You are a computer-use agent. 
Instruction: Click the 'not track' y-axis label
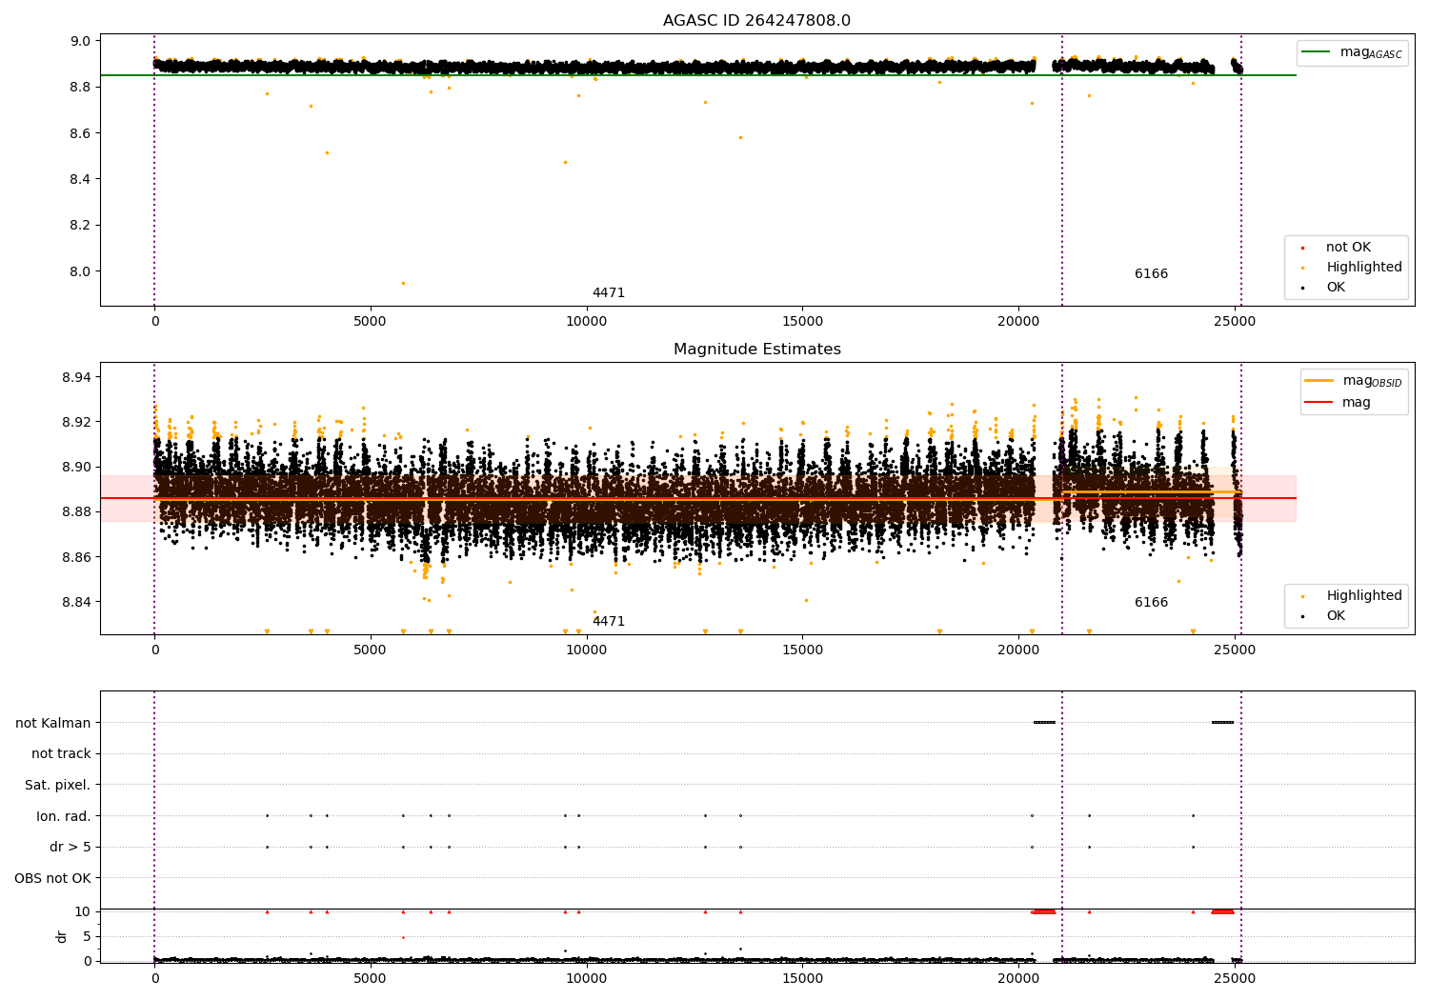pyautogui.click(x=61, y=753)
